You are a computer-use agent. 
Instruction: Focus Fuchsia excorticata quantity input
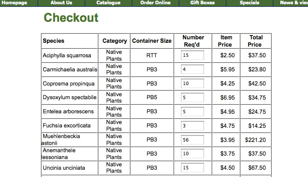[192, 126]
